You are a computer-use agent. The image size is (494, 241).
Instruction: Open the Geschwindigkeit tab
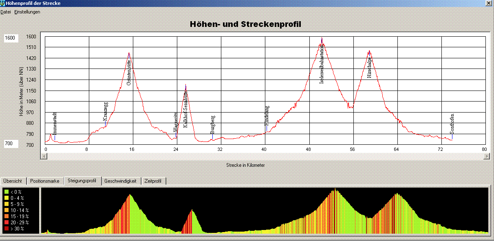click(120, 181)
